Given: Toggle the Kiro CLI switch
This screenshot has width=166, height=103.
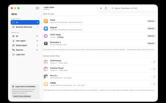Looking at the screenshot, I should tap(153, 77).
